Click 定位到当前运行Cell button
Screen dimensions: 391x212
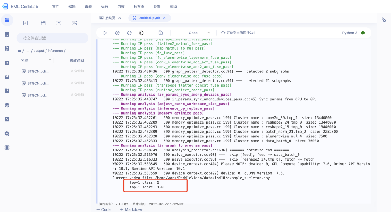238,33
